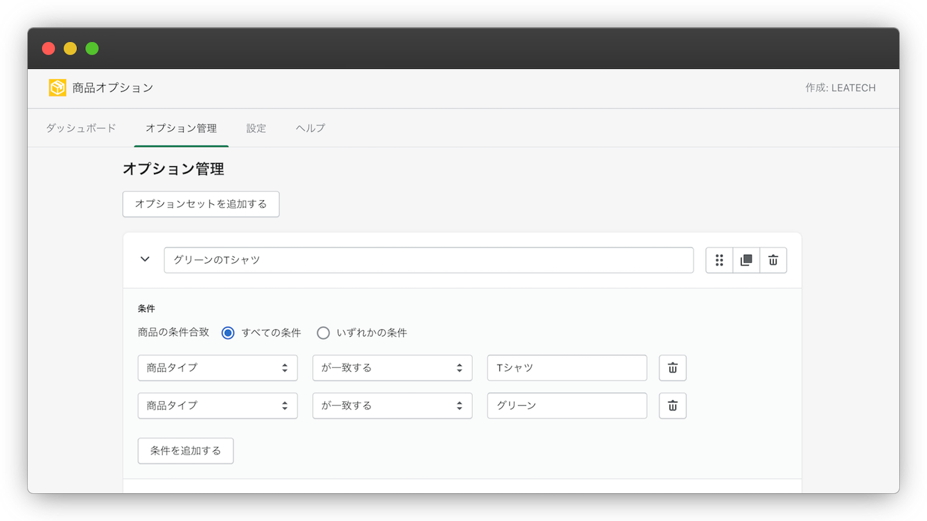Open 商品タイプ dropdown in グリーン row

click(218, 406)
